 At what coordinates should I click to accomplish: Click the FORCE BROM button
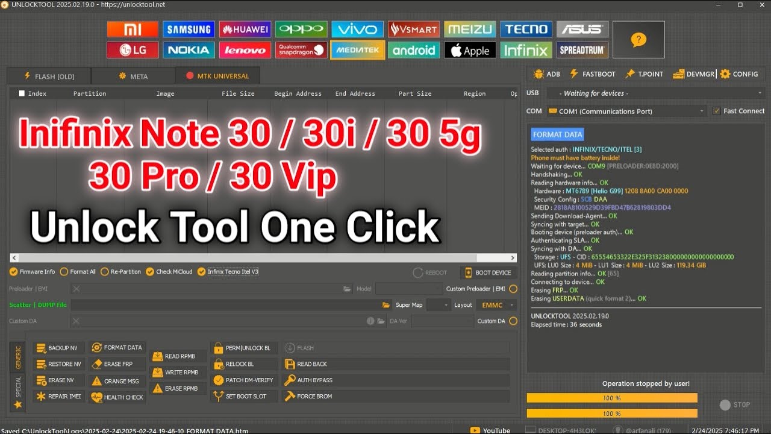(x=396, y=397)
